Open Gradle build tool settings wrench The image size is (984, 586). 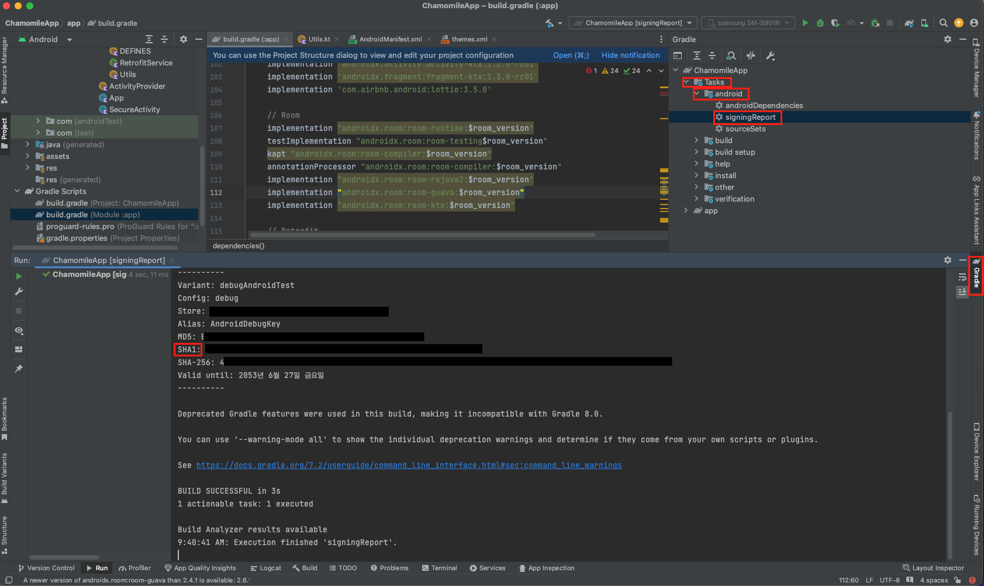[x=771, y=56]
